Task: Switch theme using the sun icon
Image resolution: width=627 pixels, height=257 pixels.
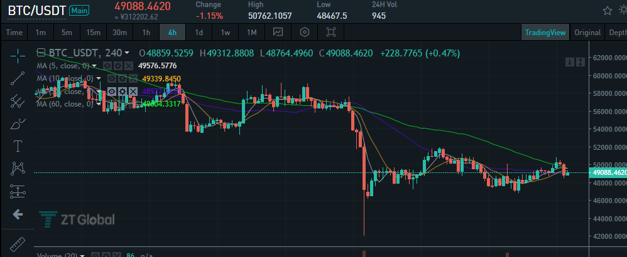Action: tap(623, 11)
